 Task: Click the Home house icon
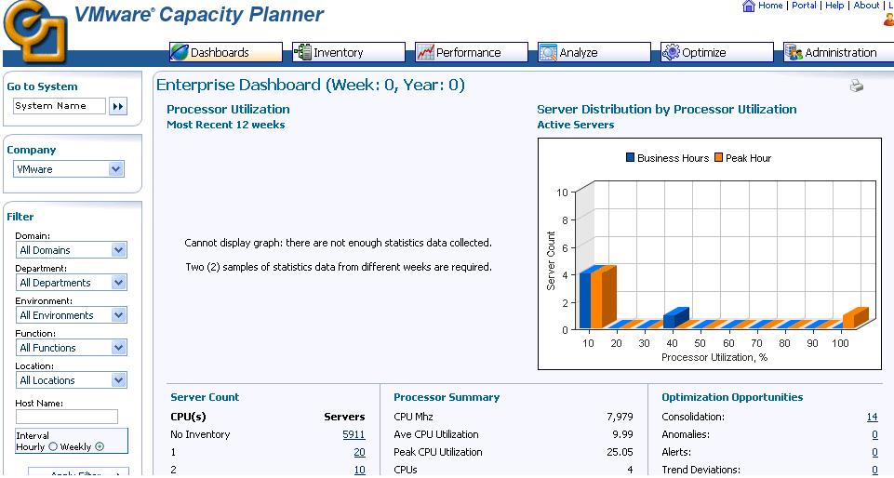click(749, 6)
